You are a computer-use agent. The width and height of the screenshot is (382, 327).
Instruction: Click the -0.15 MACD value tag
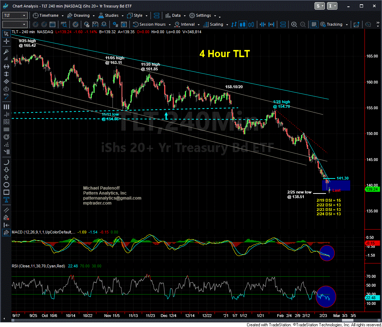coord(372,243)
